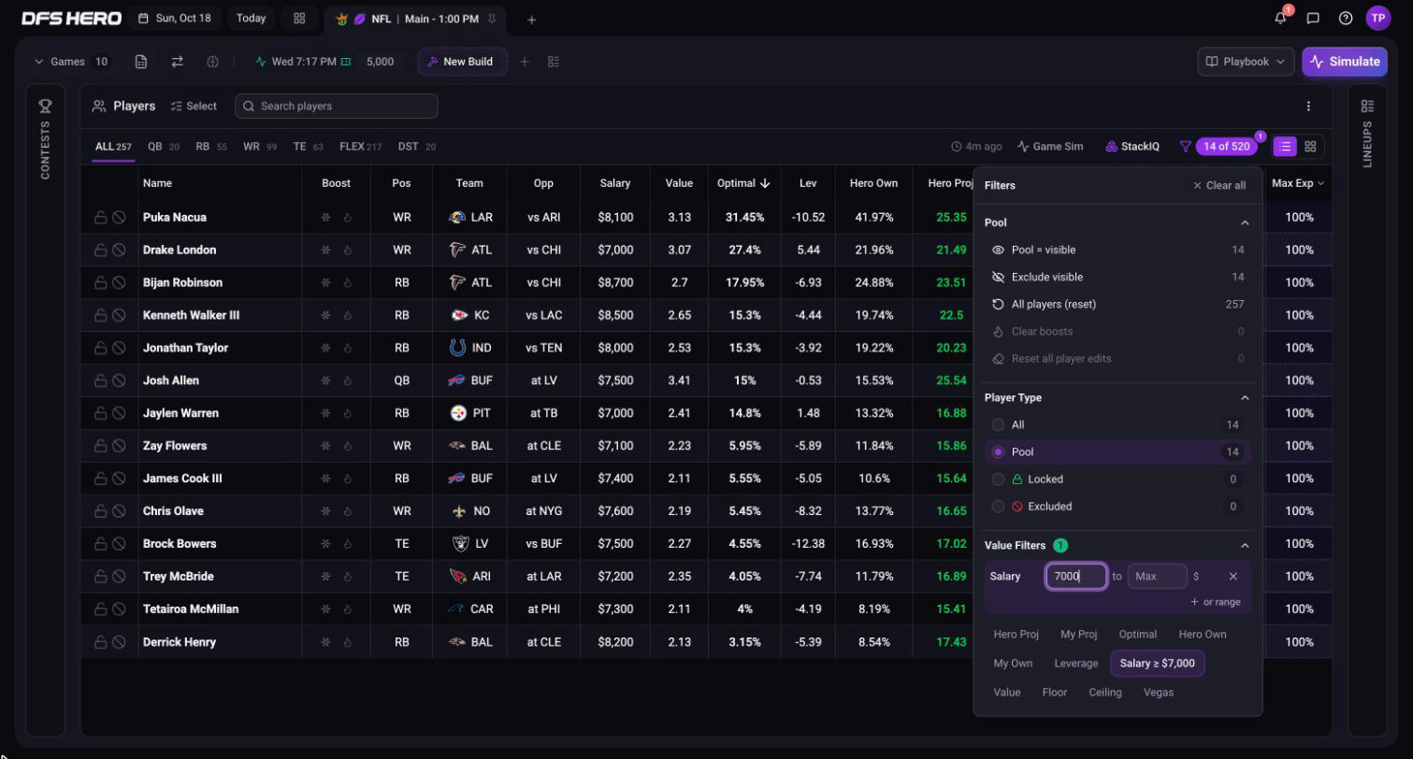Image resolution: width=1413 pixels, height=759 pixels.
Task: Open the Playbook dropdown
Action: tap(1246, 62)
